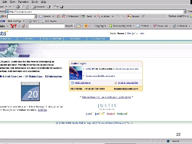
Task: Open the Yahoo Search button dropdown arrow
Action: tap(74, 26)
